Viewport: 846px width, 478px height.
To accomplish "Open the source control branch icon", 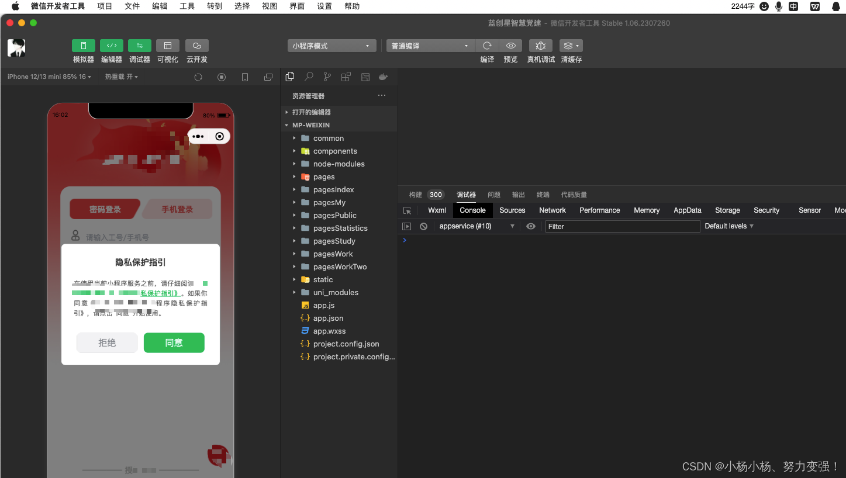I will [327, 77].
